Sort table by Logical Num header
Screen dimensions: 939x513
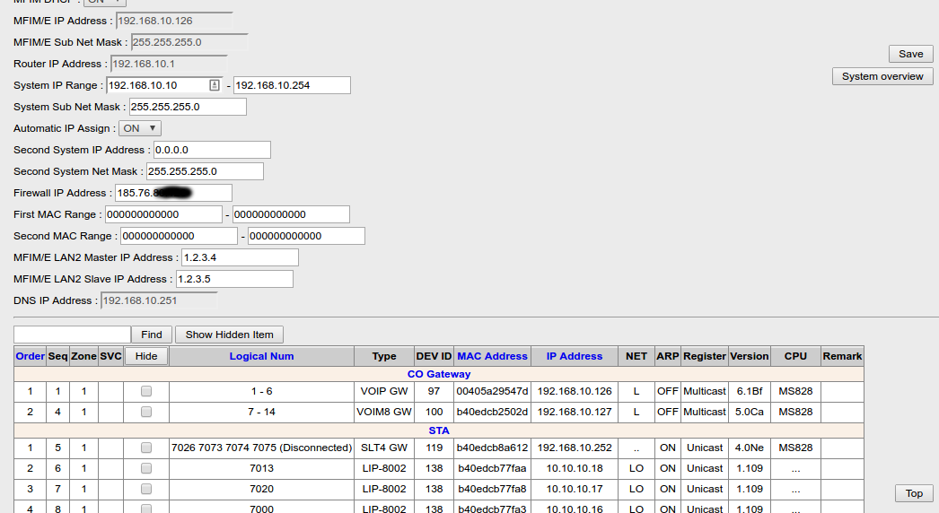261,356
